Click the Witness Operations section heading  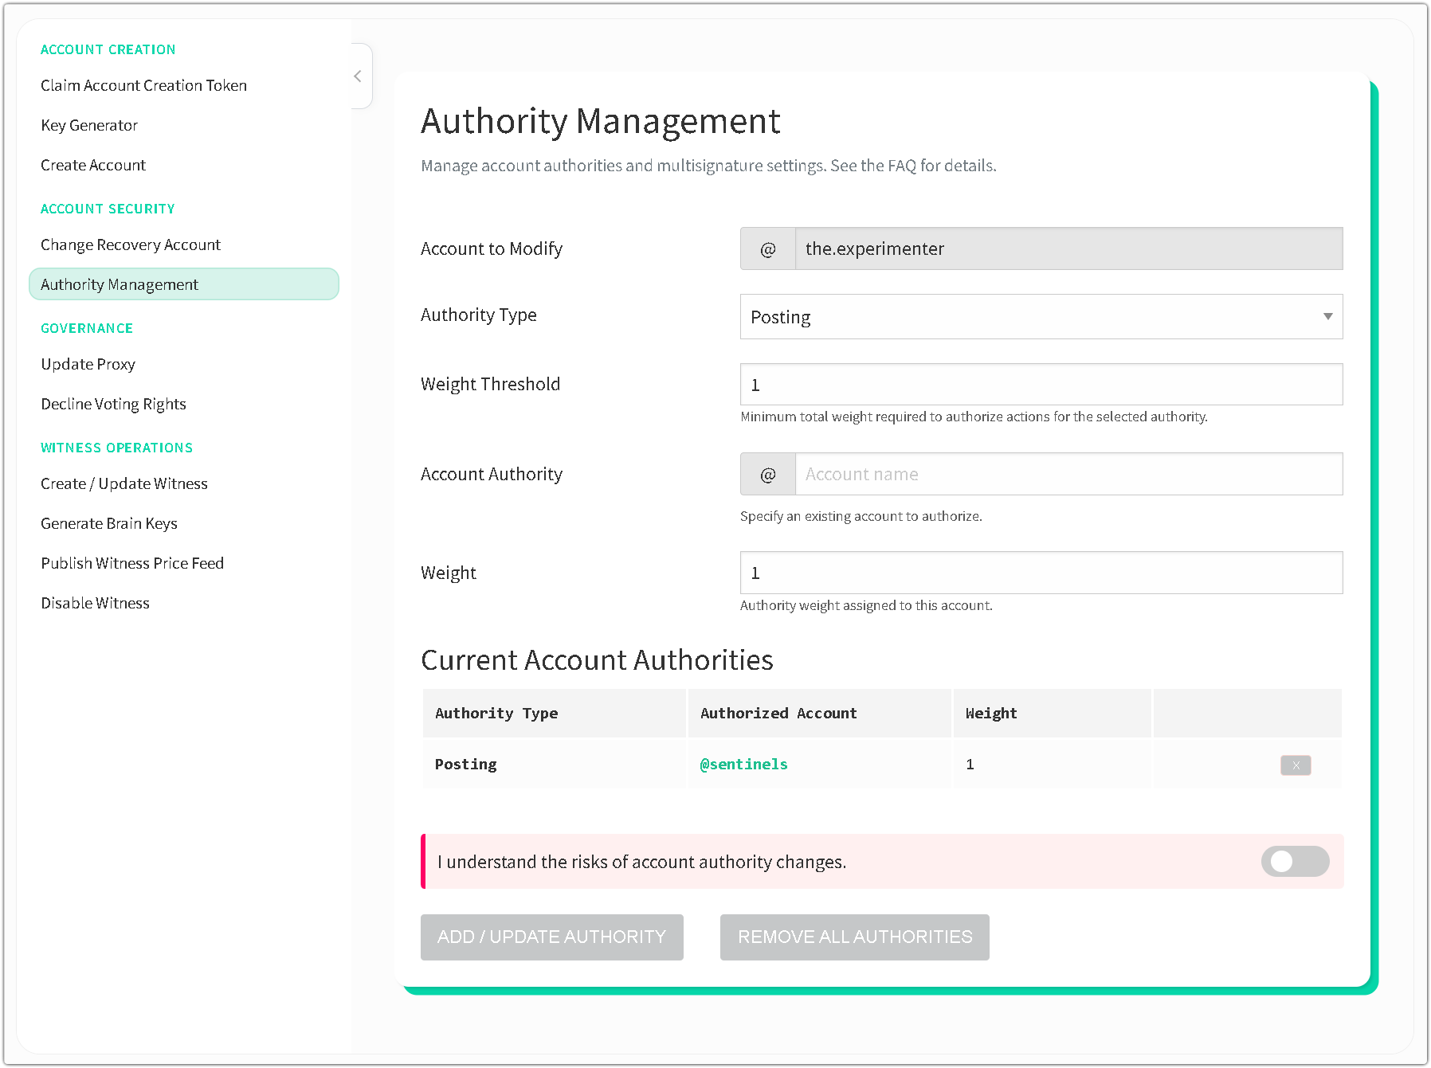[x=117, y=448]
